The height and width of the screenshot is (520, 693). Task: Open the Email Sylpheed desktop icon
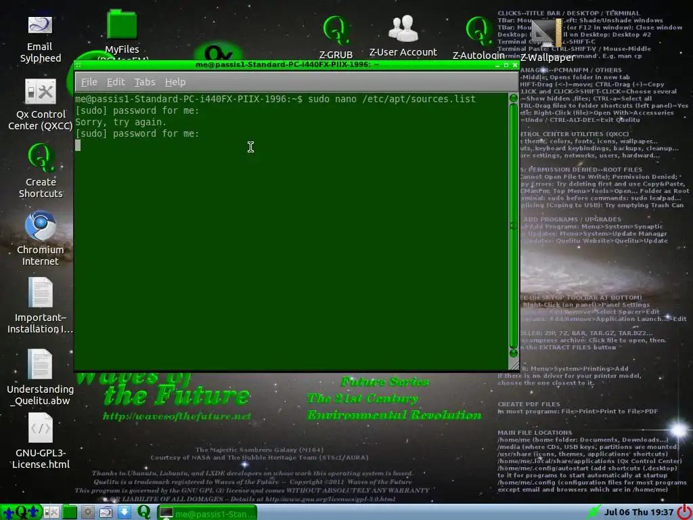40,39
